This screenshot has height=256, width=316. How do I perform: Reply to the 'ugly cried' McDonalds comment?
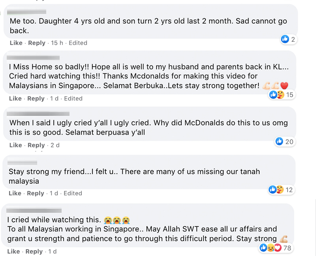[36, 145]
